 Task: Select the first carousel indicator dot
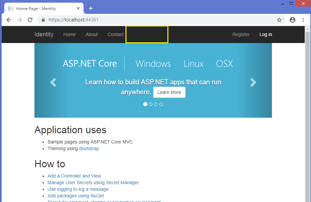145,104
